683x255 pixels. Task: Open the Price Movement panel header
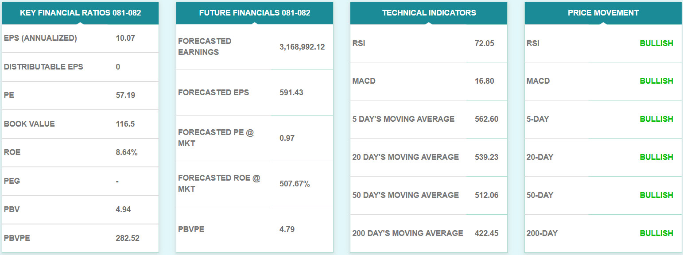click(x=603, y=13)
